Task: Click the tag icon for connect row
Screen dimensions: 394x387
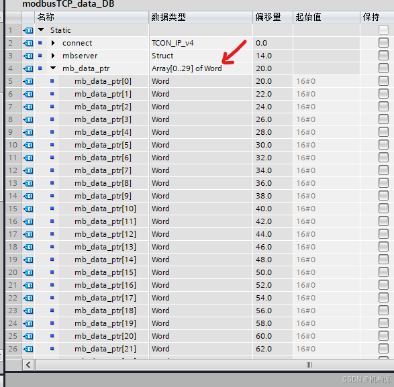Action: 28,43
